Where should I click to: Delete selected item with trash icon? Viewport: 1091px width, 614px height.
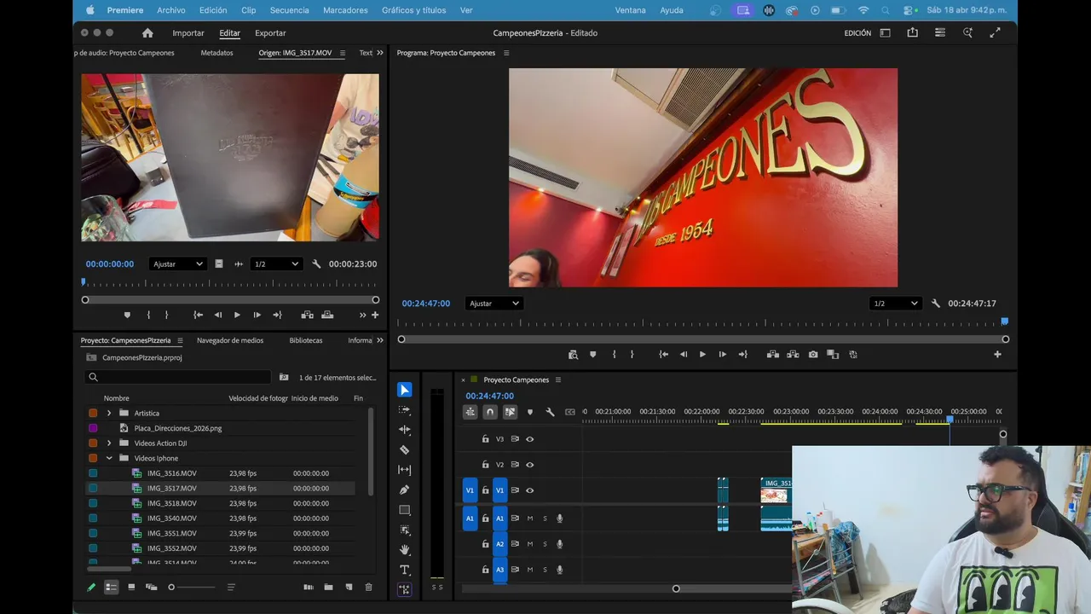[369, 588]
